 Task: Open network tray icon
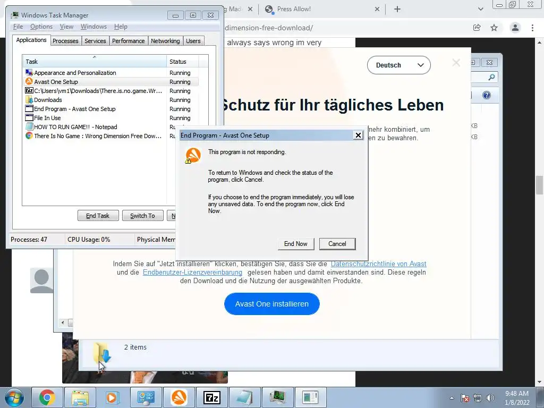pos(478,398)
